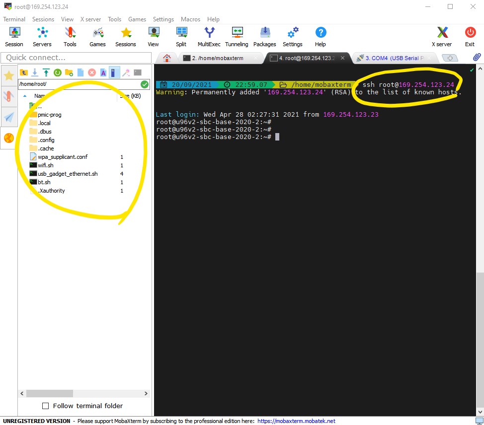Click the rename 'A' icon in SFTP toolbar
This screenshot has width=484, height=425.
(x=103, y=73)
